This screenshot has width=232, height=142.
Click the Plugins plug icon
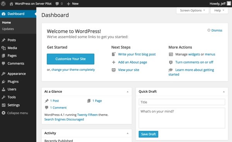[3, 82]
